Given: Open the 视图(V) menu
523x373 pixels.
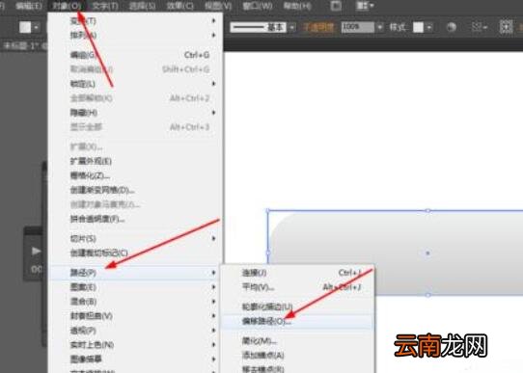Looking at the screenshot, I should pos(218,6).
